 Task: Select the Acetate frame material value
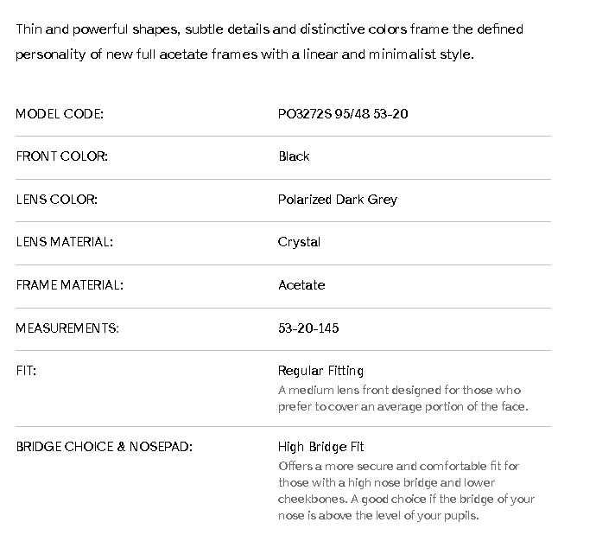pyautogui.click(x=301, y=285)
